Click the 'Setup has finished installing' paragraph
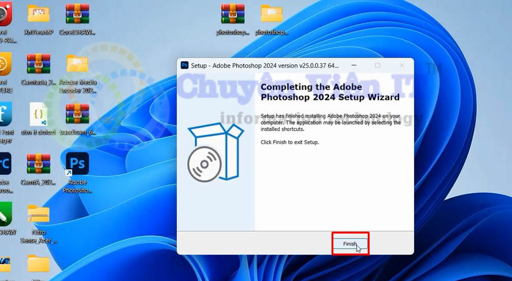The height and width of the screenshot is (281, 512). 330,122
